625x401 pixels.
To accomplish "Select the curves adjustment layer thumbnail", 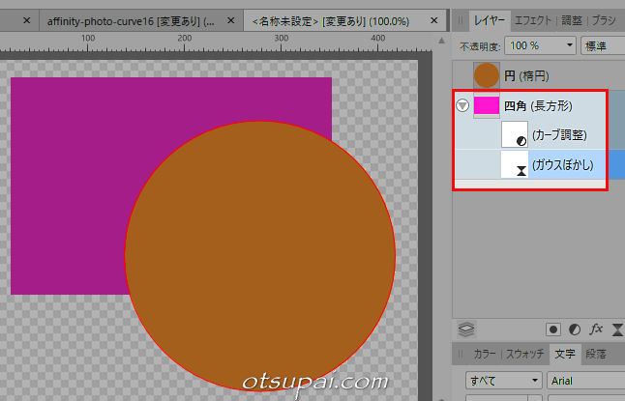I will [x=514, y=135].
